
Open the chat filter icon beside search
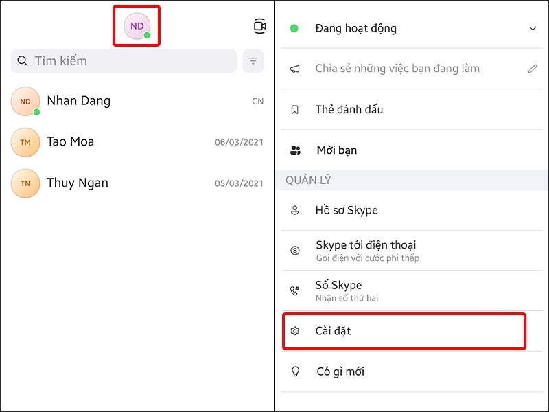pos(253,60)
